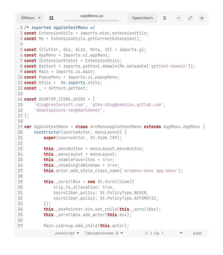This screenshot has width=223, height=255.
Task: Create a new document tab
Action: (x=51, y=18)
